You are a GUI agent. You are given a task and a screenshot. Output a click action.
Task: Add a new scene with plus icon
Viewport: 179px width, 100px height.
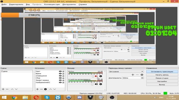pos(3,89)
